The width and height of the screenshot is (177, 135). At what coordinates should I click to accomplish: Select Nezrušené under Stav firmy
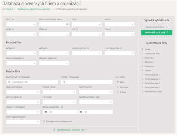[118, 87]
